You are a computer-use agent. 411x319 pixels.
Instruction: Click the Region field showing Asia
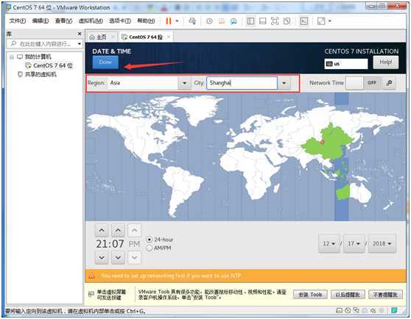point(143,83)
